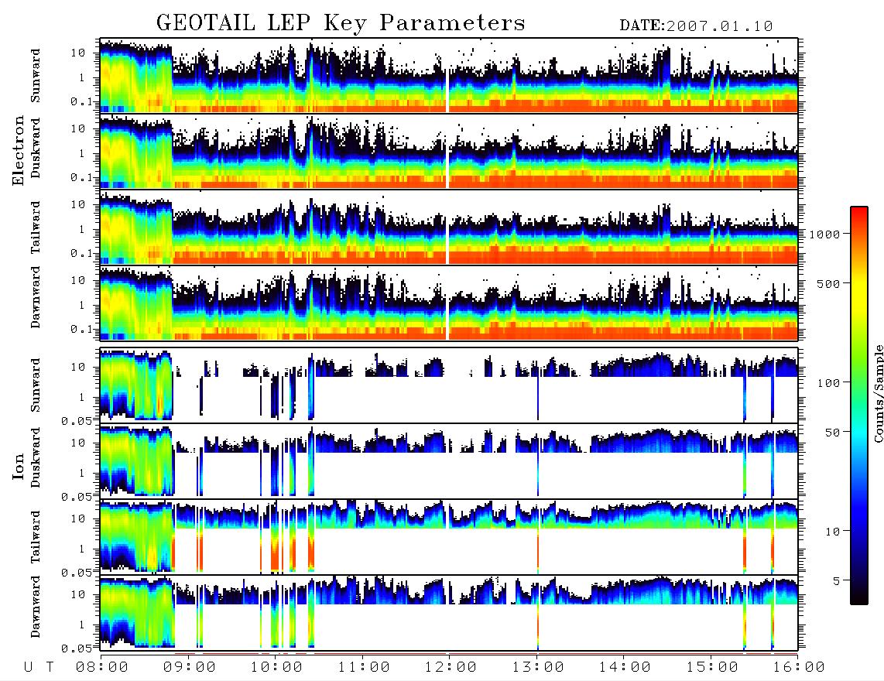The height and width of the screenshot is (681, 884).
Task: Click the Electron 'Tailward' panel label
Action: 36,227
